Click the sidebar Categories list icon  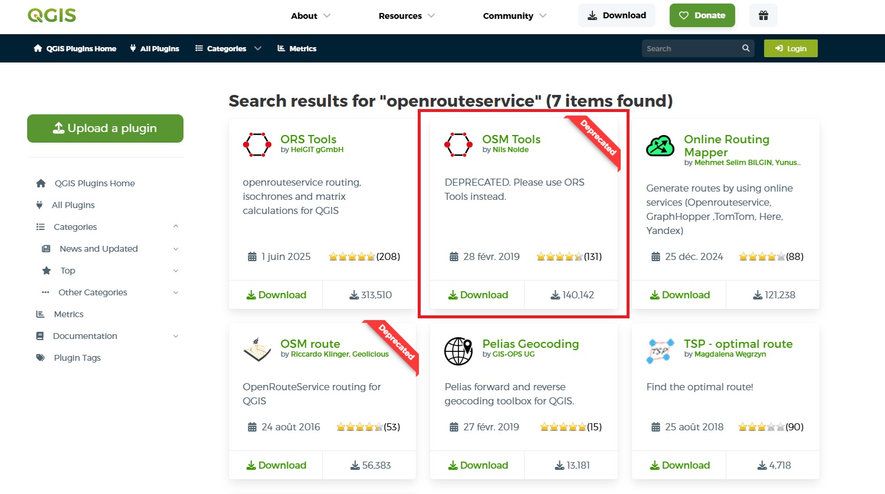(41, 227)
